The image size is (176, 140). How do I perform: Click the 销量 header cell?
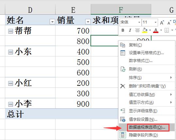click(73, 20)
